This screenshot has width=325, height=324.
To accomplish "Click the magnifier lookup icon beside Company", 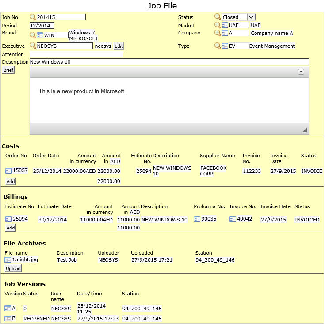I will pos(218,33).
